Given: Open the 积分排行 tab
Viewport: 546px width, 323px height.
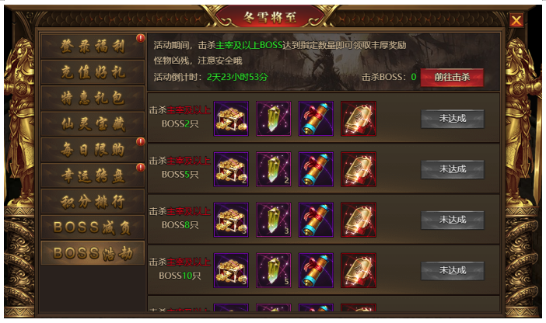Looking at the screenshot, I should pos(93,201).
